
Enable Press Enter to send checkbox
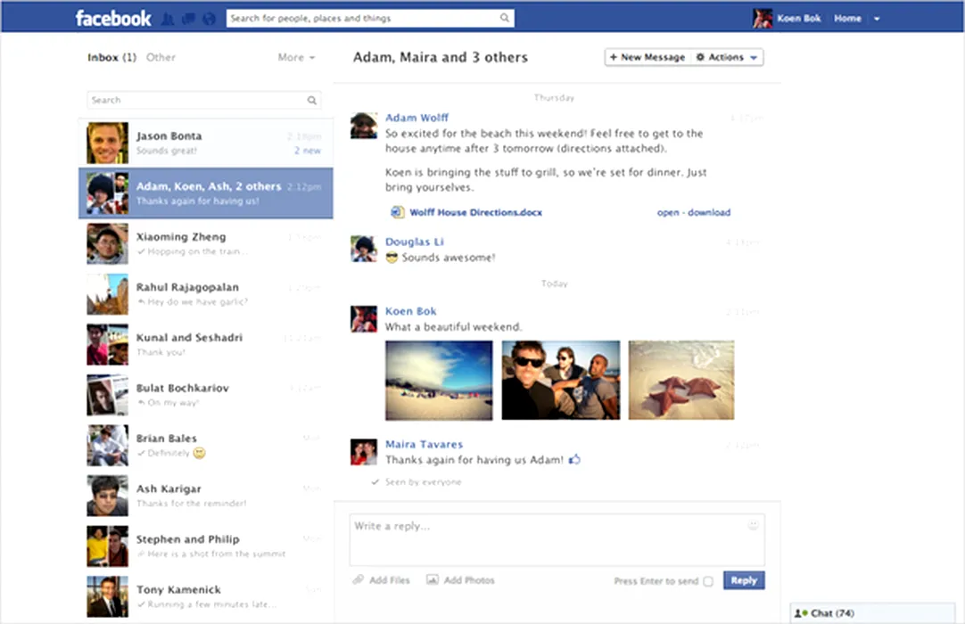coord(708,581)
